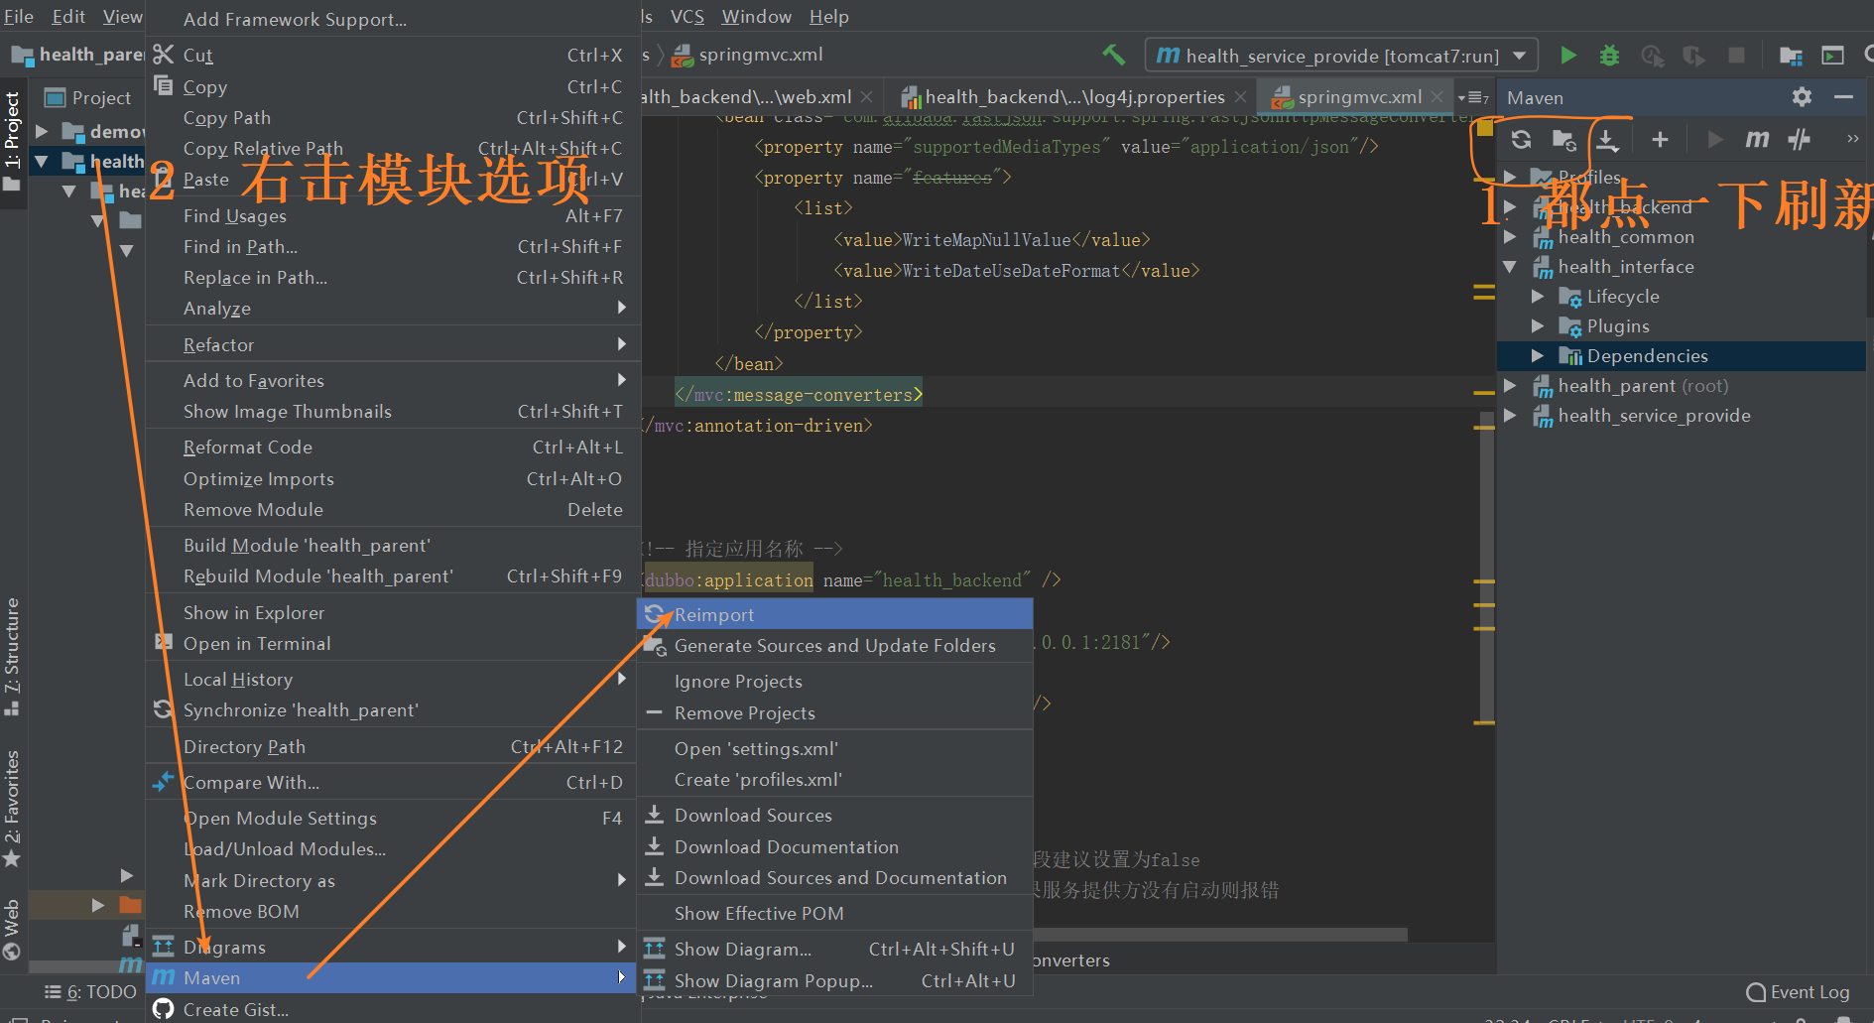This screenshot has height=1023, width=1874.
Task: Choose Synchronize 'health_parent'
Action: click(391, 710)
